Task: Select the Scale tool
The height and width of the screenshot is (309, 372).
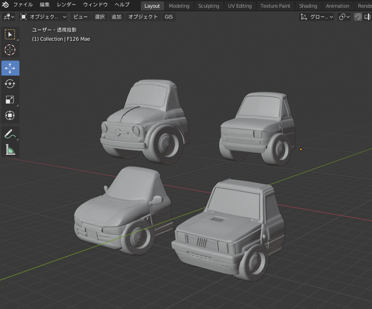Action: [10, 100]
